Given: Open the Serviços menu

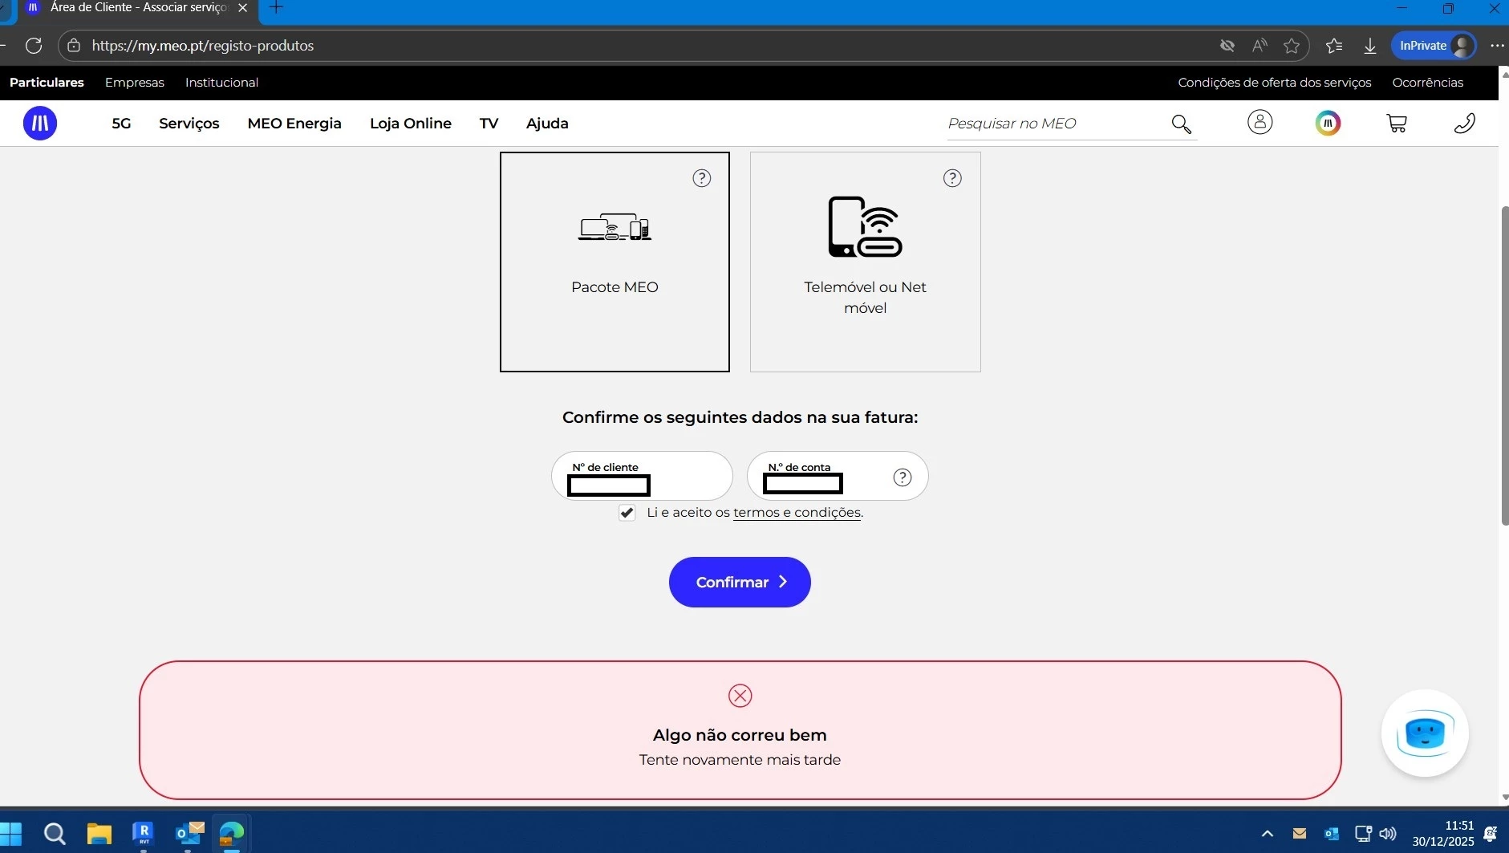Looking at the screenshot, I should 189,124.
